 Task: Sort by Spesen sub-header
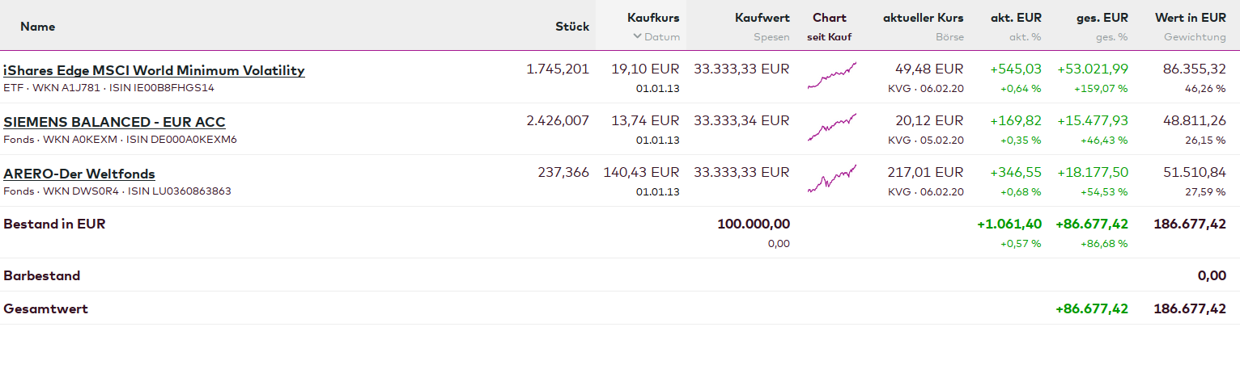click(x=771, y=37)
